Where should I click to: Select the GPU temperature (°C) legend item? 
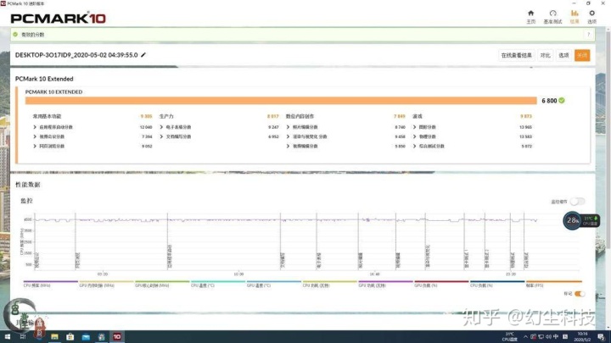click(x=274, y=284)
